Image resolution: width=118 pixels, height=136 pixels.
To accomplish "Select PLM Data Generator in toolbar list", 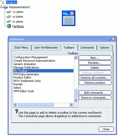I will pyautogui.click(x=26, y=74).
